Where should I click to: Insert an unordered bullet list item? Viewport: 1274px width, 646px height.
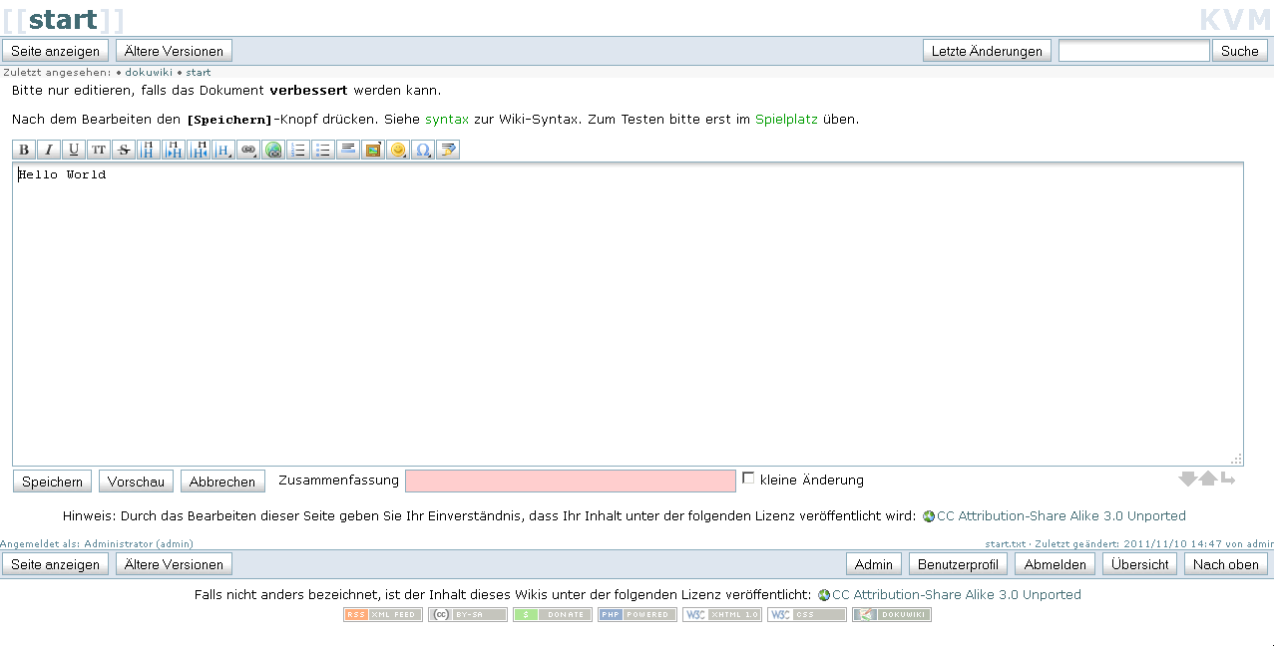pos(323,151)
